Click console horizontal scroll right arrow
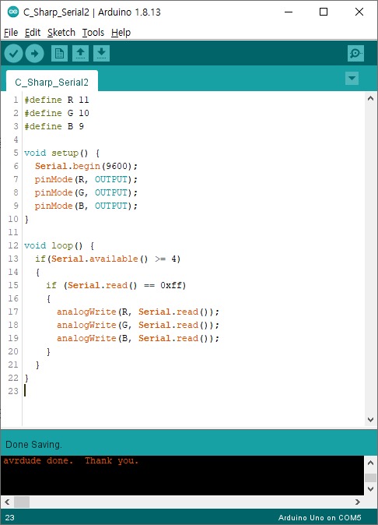 click(358, 502)
